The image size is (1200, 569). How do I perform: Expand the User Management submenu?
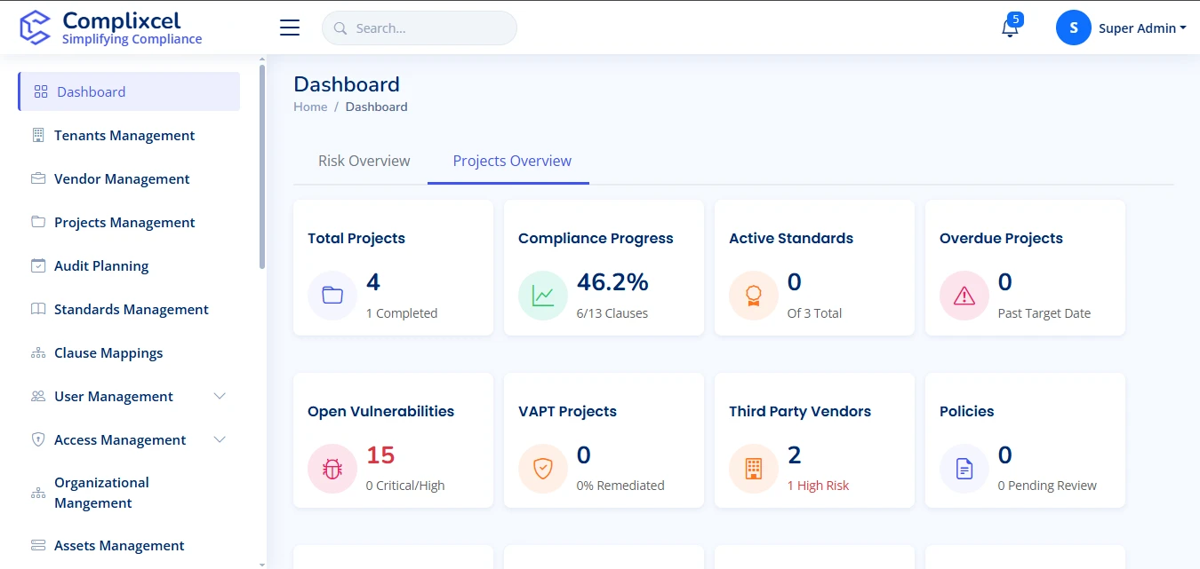(x=220, y=396)
